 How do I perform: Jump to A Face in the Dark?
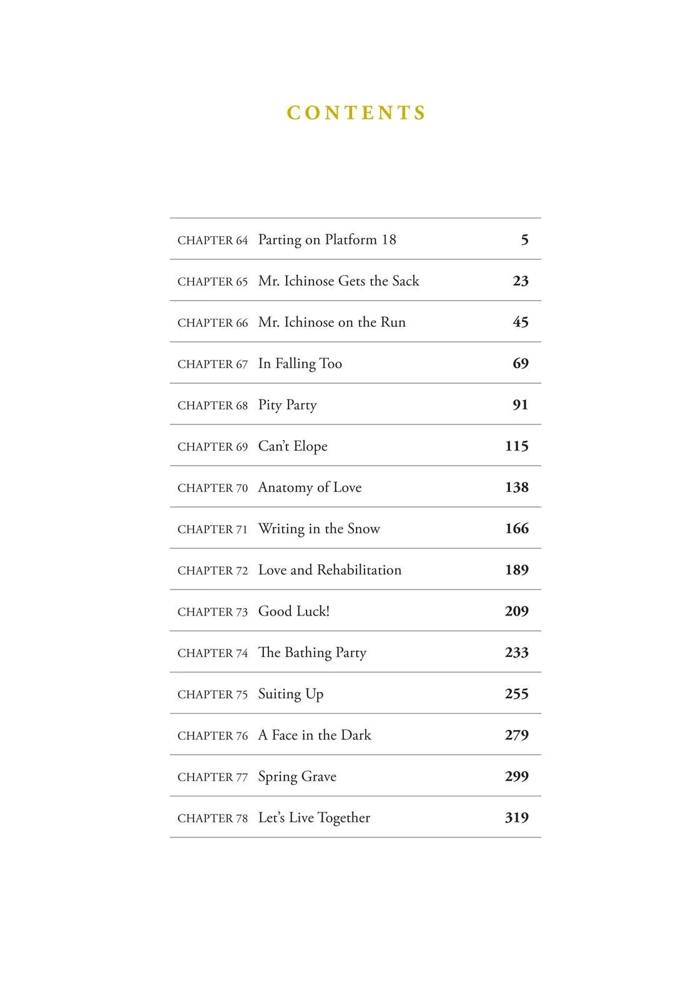(355, 734)
